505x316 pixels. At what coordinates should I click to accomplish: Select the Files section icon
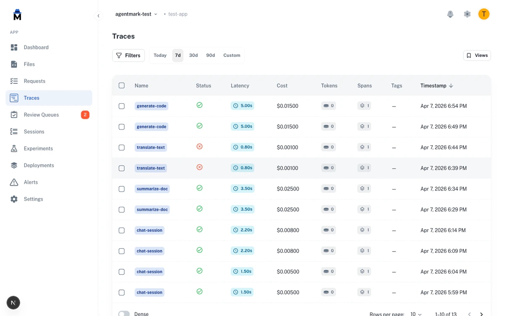[14, 64]
